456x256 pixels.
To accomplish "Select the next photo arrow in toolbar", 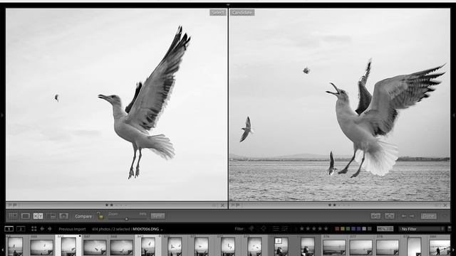I will (x=412, y=216).
